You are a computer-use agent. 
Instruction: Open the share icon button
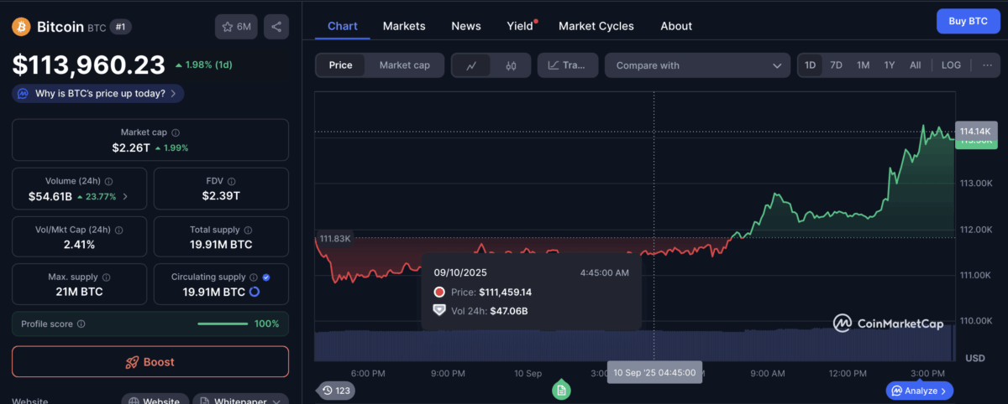pos(276,27)
